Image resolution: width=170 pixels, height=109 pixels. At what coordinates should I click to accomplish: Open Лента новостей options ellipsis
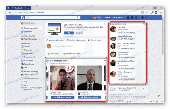(42, 28)
